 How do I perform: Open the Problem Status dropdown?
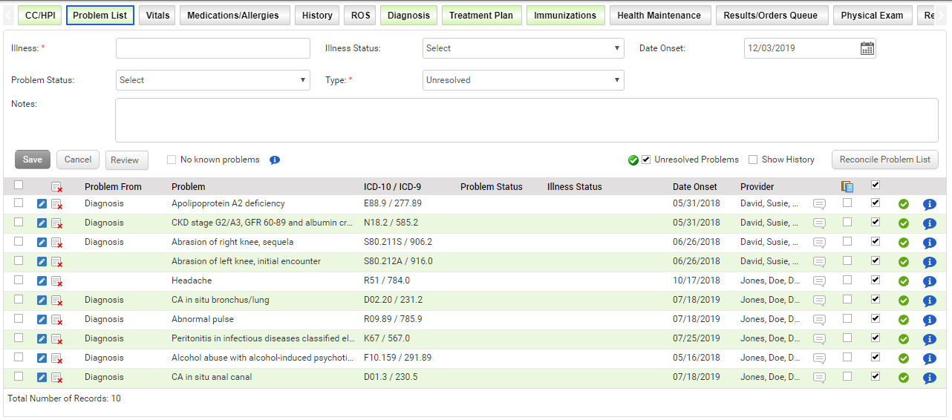pos(212,80)
